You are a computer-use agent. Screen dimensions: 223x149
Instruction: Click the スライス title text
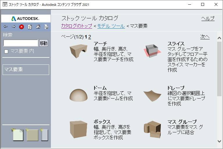tap(176, 44)
